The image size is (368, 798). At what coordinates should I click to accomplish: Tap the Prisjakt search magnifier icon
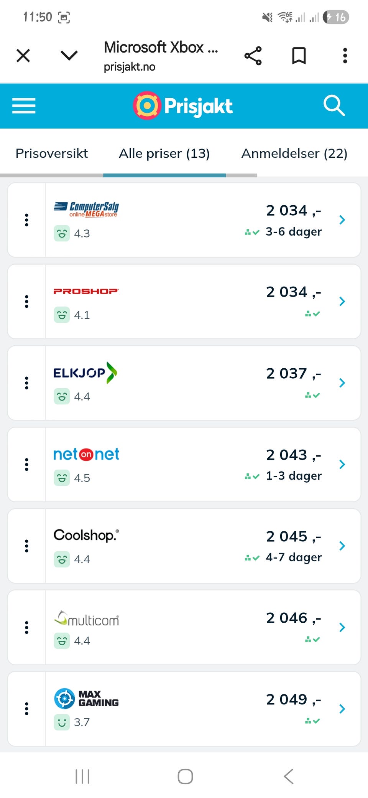[x=334, y=106]
